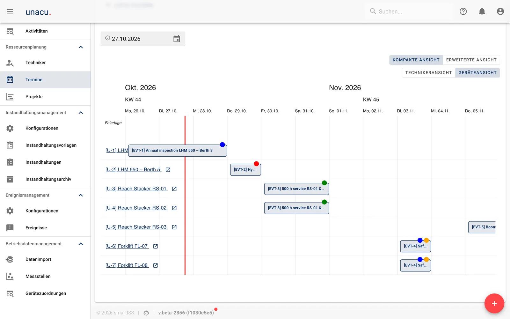The width and height of the screenshot is (510, 319).
Task: Open the U-3 Reach Stacker RS-01 link
Action: click(x=136, y=189)
